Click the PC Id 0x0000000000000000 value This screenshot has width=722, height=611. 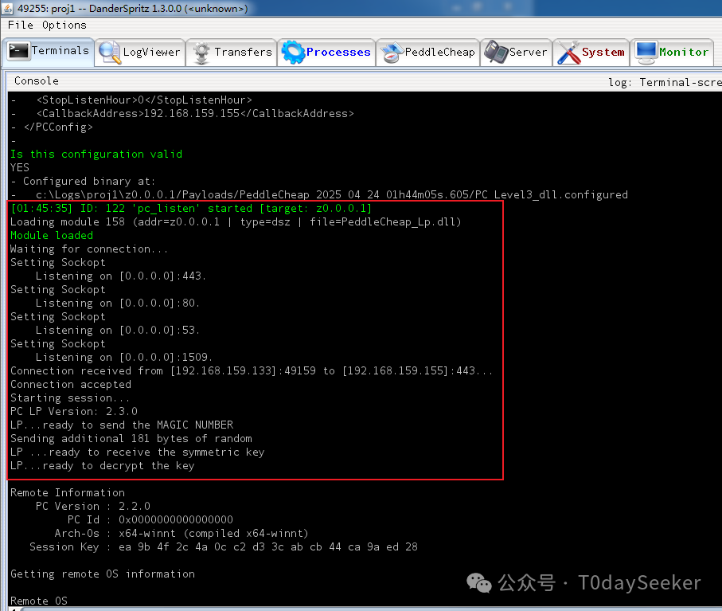pos(176,519)
